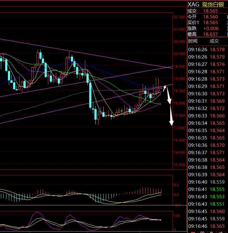Click the 时间 column header in tick list
The width and height of the screenshot is (228, 233).
click(x=193, y=41)
